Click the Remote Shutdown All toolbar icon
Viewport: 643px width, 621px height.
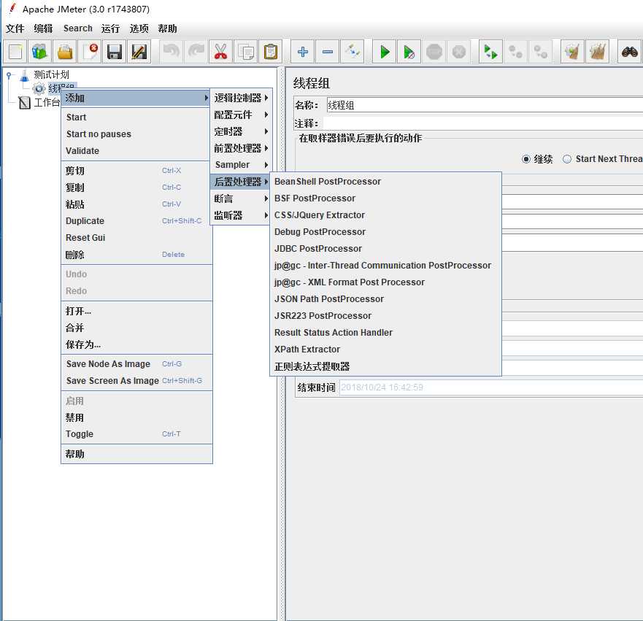click(x=540, y=52)
